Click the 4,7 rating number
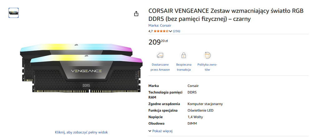The height and width of the screenshot is (139, 312). click(x=150, y=31)
